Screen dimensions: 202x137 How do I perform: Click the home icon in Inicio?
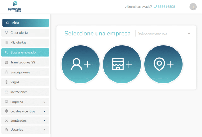pos(8,23)
